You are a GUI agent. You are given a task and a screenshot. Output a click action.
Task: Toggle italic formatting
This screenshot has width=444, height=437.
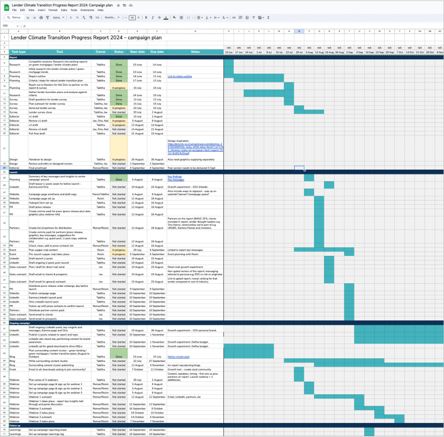[153, 17]
